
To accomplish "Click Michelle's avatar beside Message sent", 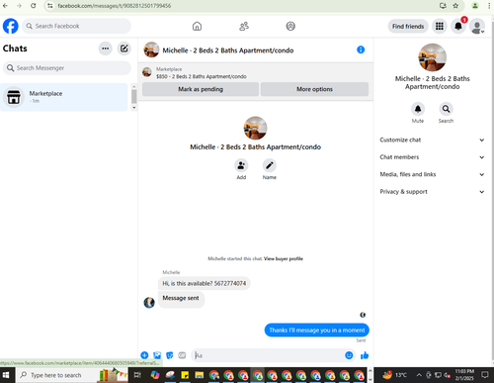I will [x=149, y=302].
